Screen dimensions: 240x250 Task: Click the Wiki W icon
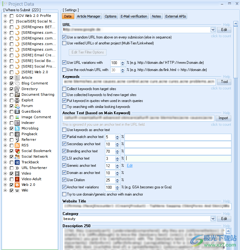pos(17,190)
